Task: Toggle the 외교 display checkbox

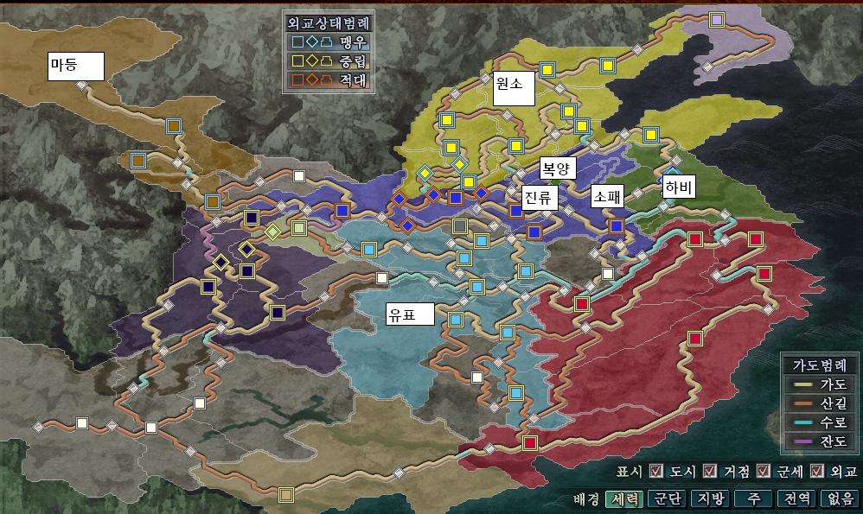Action: pos(815,471)
